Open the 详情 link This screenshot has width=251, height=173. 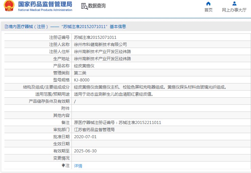(78, 166)
